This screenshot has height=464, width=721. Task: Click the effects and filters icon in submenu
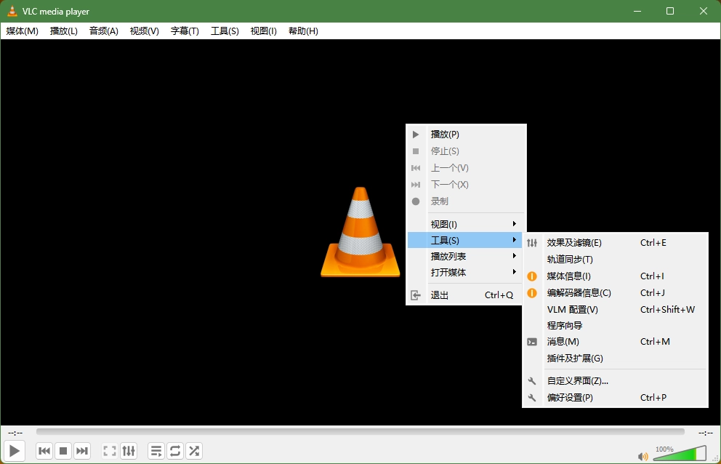click(x=533, y=242)
